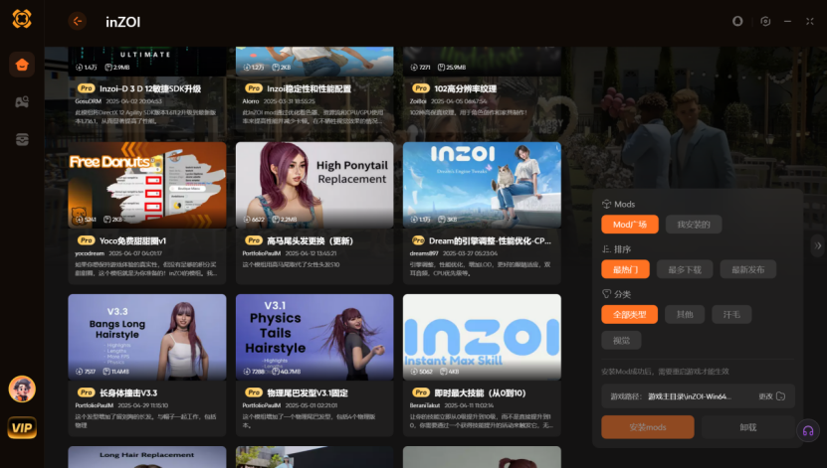Click Pro badge of 即时最大技能
Screen dimensions: 827x468
point(421,392)
